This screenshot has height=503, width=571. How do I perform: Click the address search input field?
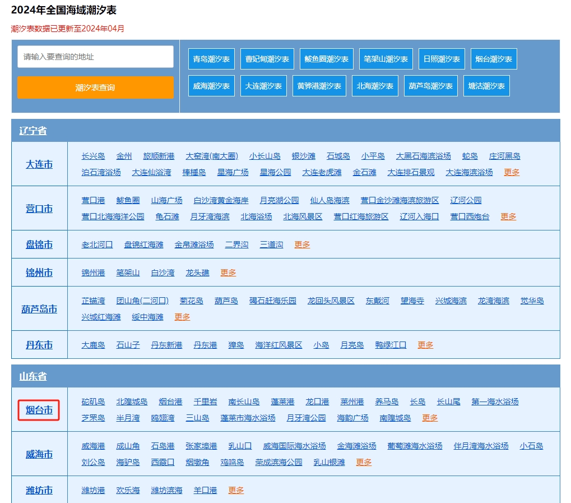click(95, 57)
